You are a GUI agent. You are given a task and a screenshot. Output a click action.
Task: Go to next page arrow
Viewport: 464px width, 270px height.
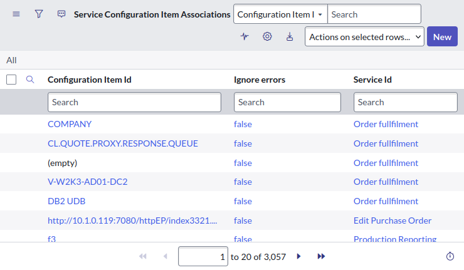[x=299, y=256]
